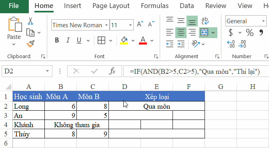The image size is (269, 148).
Task: Toggle Bold formatting
Action: (57, 41)
